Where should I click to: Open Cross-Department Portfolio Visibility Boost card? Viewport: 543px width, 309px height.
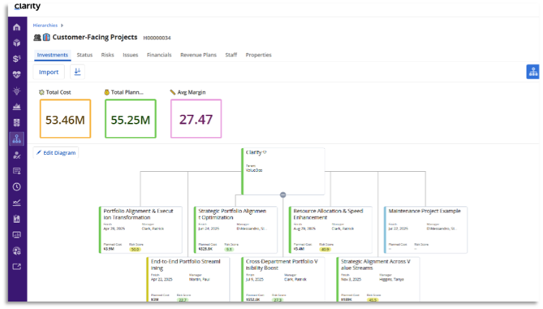click(283, 279)
